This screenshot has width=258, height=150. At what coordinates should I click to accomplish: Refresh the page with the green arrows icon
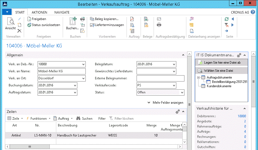coord(227,19)
